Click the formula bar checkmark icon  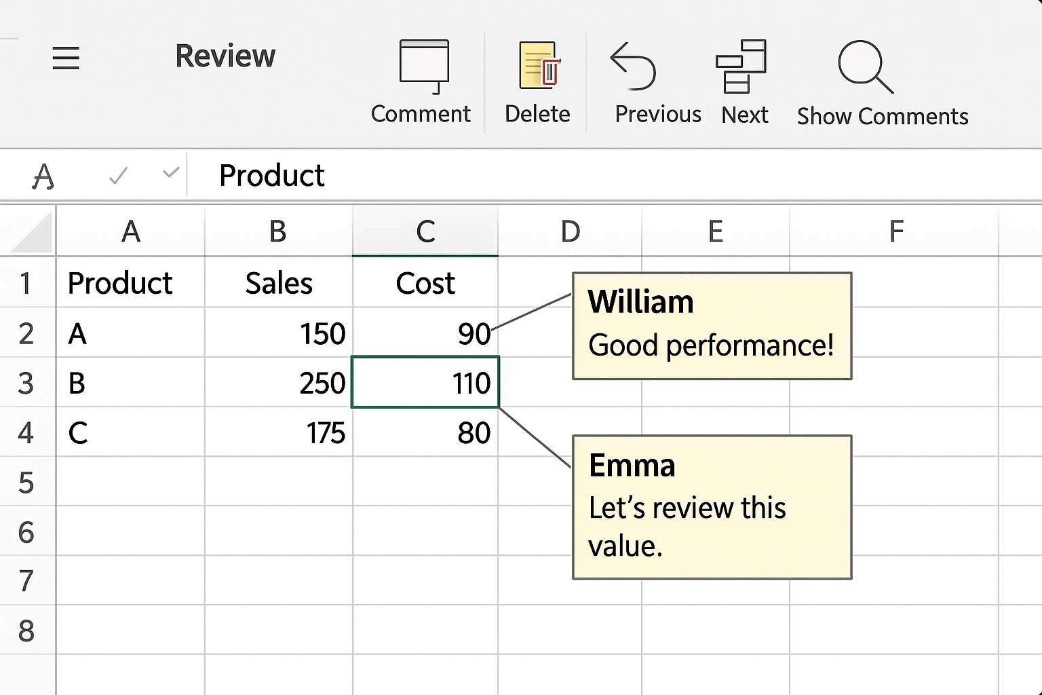tap(118, 176)
